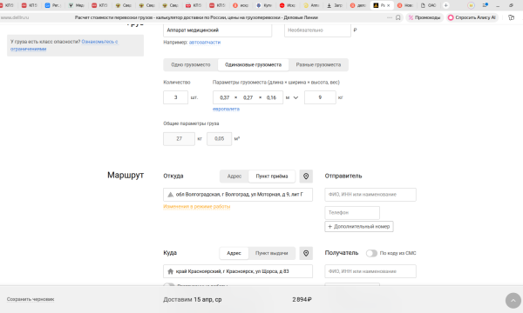Toggle the По коду из СМС switch

(371, 253)
